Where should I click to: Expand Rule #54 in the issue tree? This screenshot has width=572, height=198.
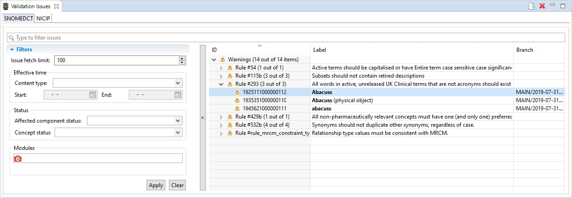221,68
